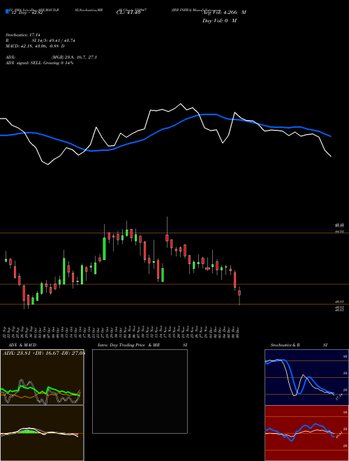Open the empty Intra Day Trading chart box
The image size is (349, 461).
(140, 391)
